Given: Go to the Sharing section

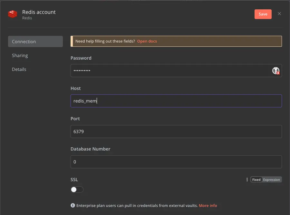Looking at the screenshot, I should click(x=20, y=55).
